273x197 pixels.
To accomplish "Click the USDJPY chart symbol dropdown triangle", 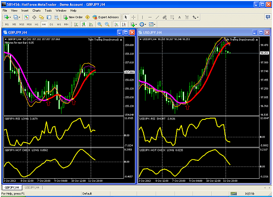I will [141, 39].
